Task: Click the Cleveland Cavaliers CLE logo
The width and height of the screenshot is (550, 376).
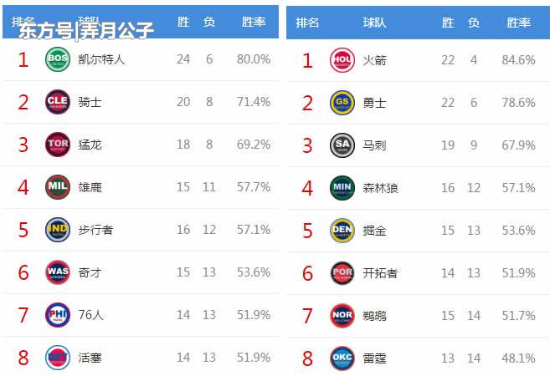Action: click(57, 102)
